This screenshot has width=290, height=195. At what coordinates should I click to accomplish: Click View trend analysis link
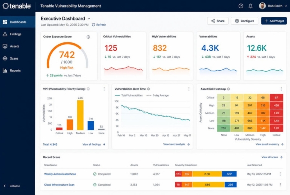[x=176, y=144]
